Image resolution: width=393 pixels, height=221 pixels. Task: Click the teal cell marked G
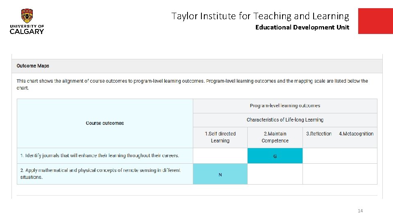(x=275, y=156)
